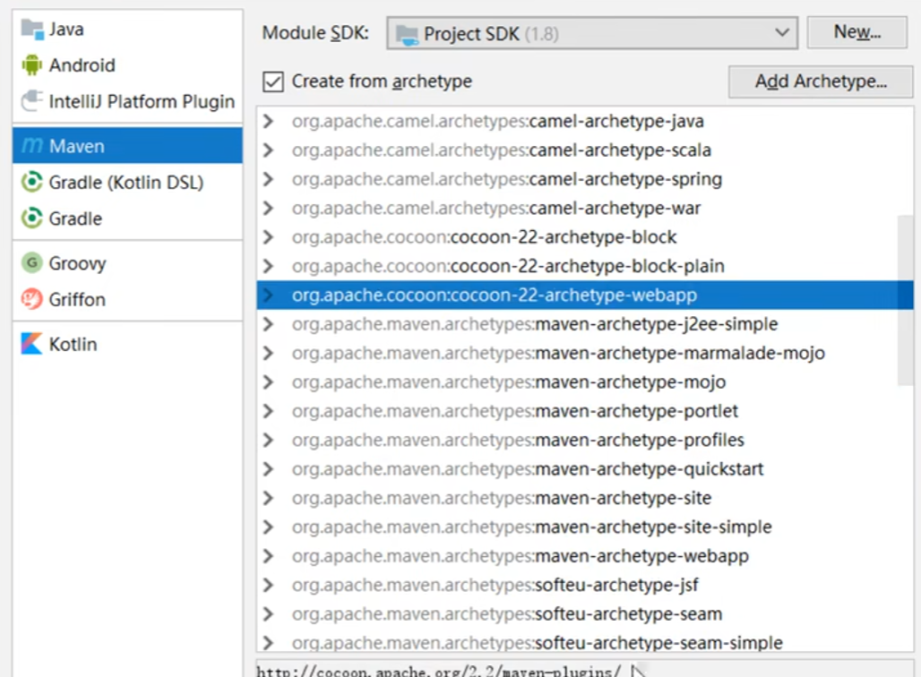921x677 pixels.
Task: Select Groovy project type
Action: tap(127, 262)
